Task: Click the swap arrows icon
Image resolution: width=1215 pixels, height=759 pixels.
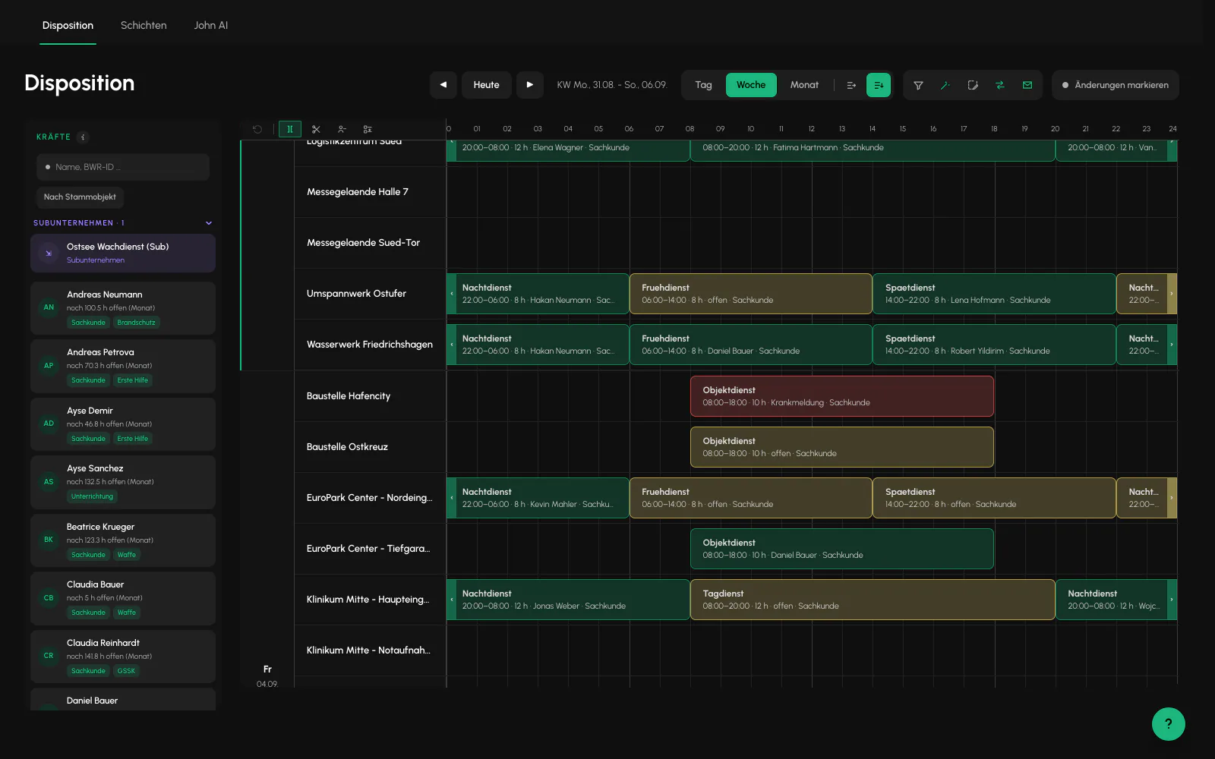Action: [x=1000, y=85]
